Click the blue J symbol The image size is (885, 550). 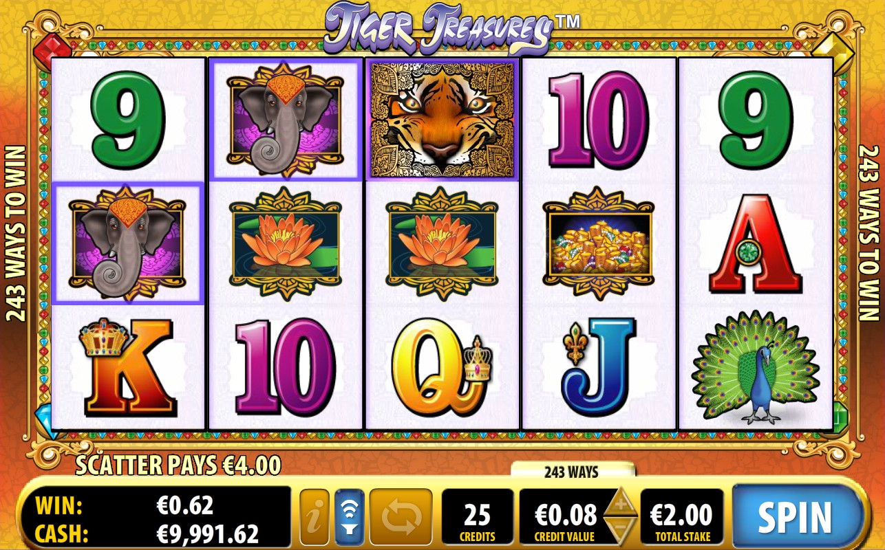coord(598,366)
